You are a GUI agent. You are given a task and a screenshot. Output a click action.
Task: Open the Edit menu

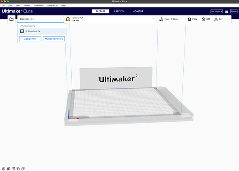click(10, 6)
